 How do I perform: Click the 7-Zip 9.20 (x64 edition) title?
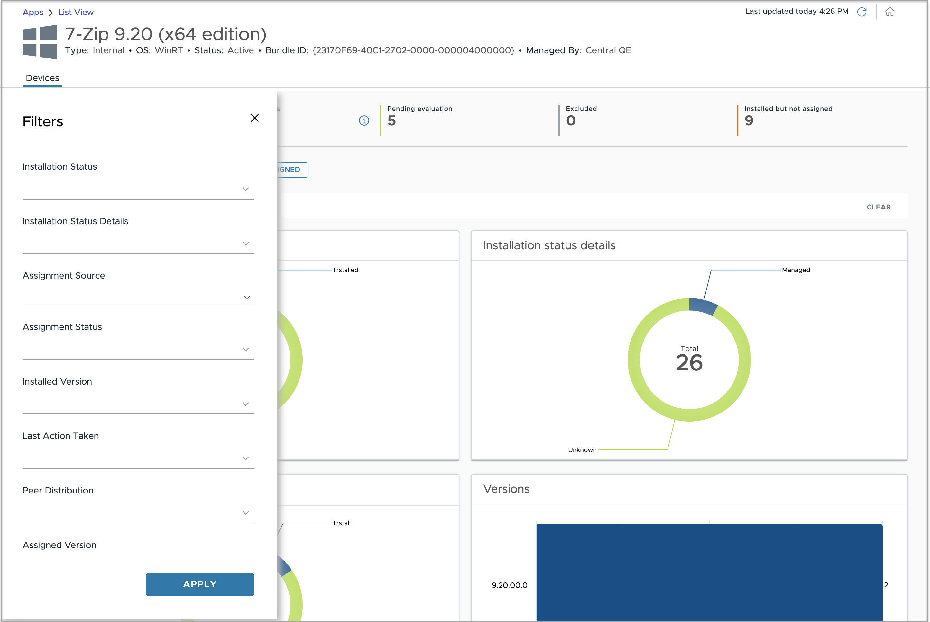[x=166, y=34]
